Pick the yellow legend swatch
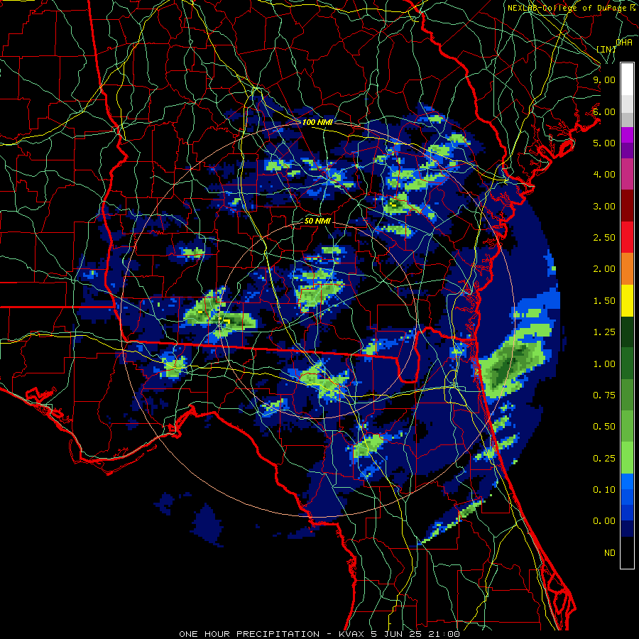Viewport: 639px width, 639px height. click(627, 300)
